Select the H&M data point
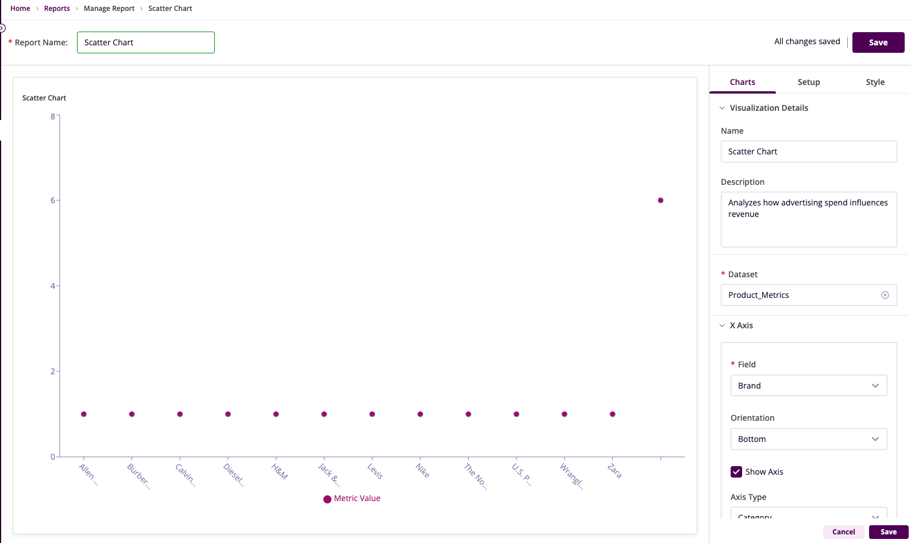The height and width of the screenshot is (543, 911). (x=276, y=414)
